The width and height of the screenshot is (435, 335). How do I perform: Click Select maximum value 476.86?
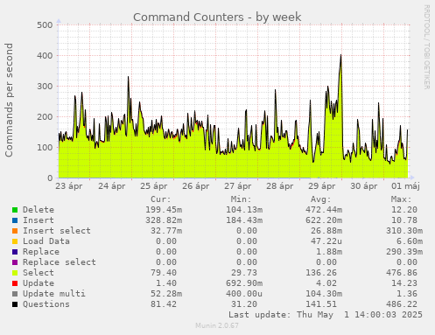point(402,273)
